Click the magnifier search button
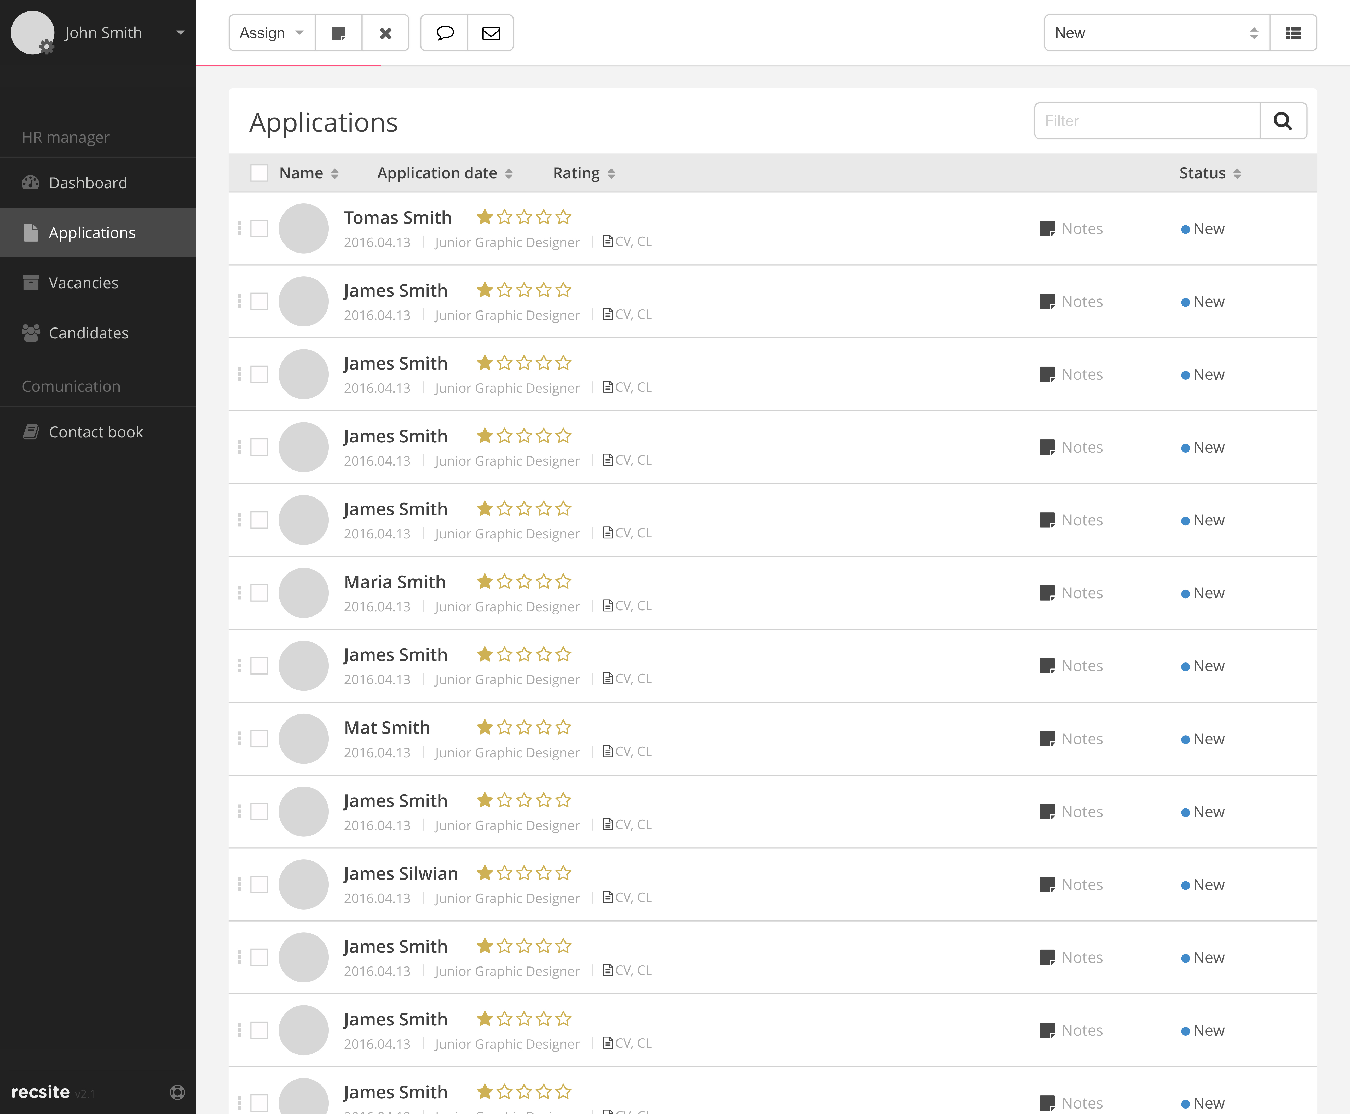Viewport: 1350px width, 1114px height. (1283, 121)
